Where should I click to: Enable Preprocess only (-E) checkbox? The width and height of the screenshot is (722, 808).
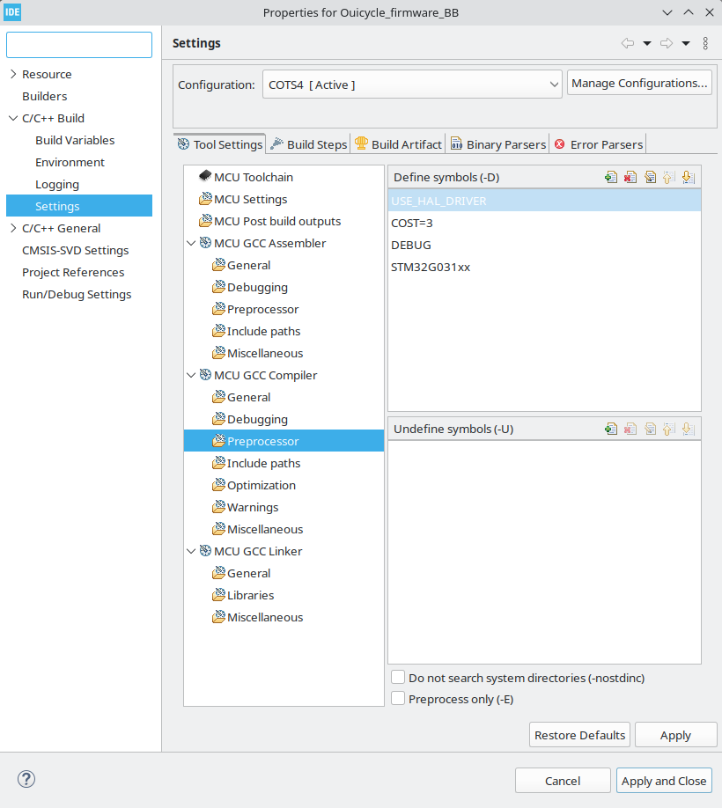pos(398,699)
